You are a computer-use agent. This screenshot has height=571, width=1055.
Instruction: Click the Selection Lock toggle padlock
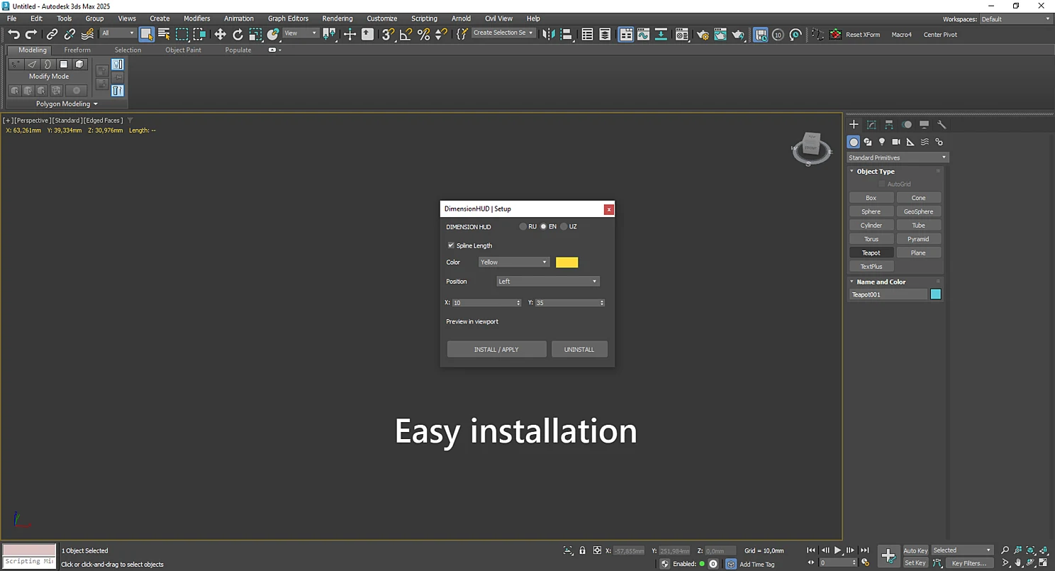582,550
